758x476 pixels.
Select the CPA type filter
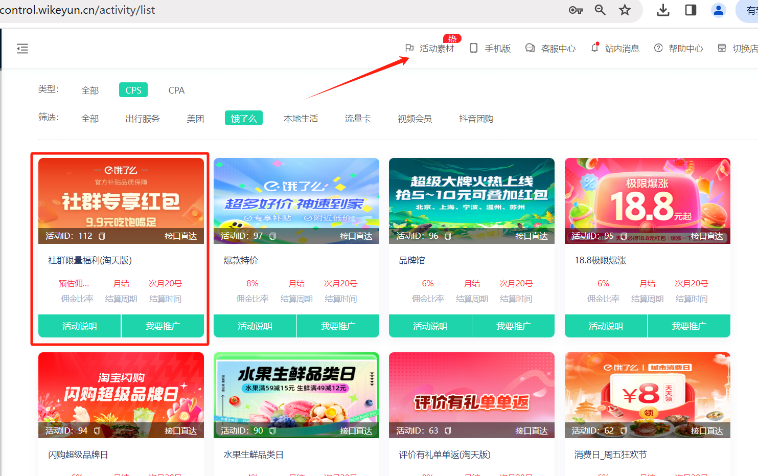176,90
